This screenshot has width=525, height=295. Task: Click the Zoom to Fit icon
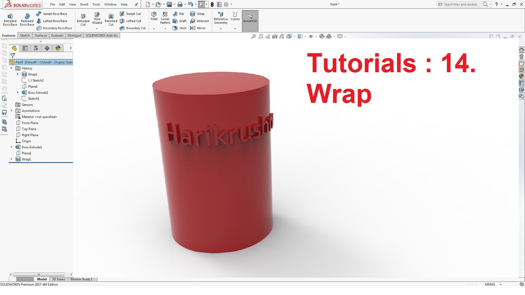tap(254, 36)
